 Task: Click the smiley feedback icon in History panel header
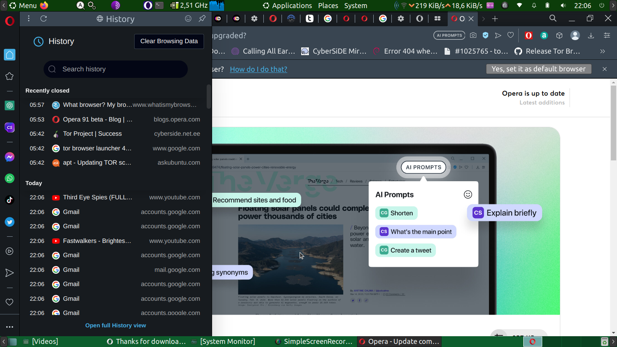coord(188,19)
